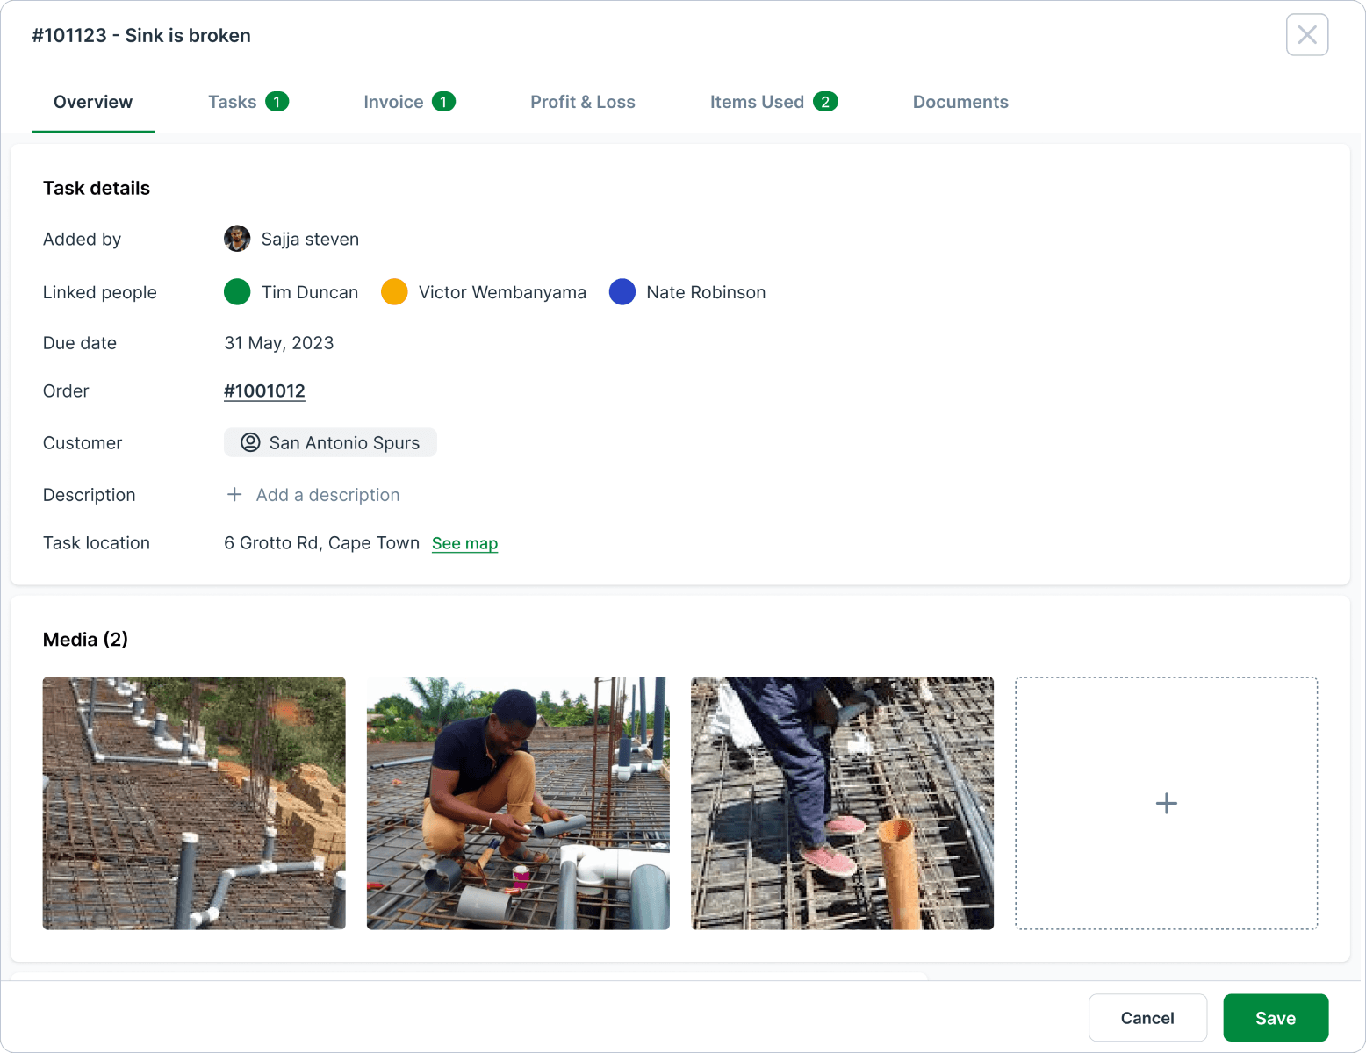Click the Tasks count badge
1366x1053 pixels.
tap(277, 101)
